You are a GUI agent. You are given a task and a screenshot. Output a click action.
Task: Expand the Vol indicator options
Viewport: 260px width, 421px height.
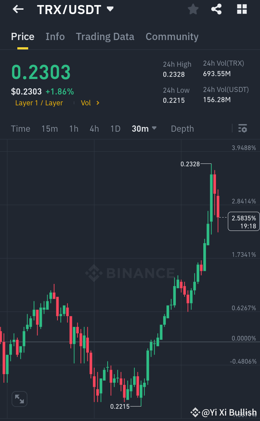coord(90,103)
